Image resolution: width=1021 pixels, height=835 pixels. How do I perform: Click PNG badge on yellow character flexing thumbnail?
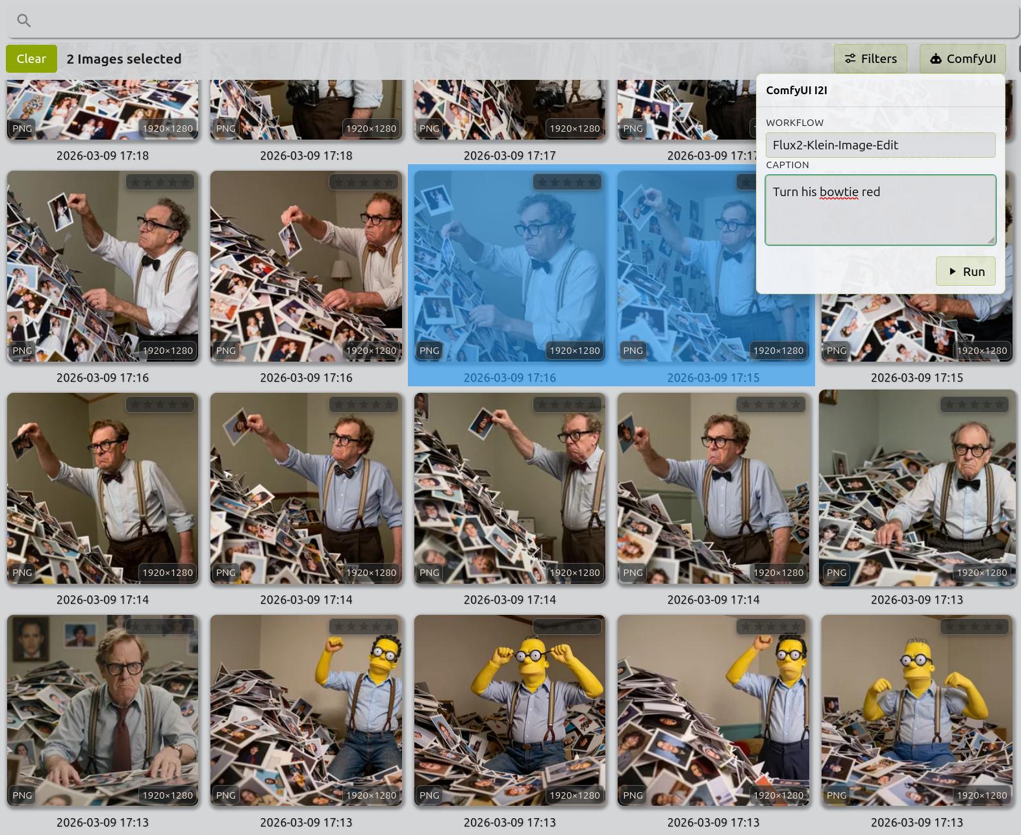[x=837, y=795]
